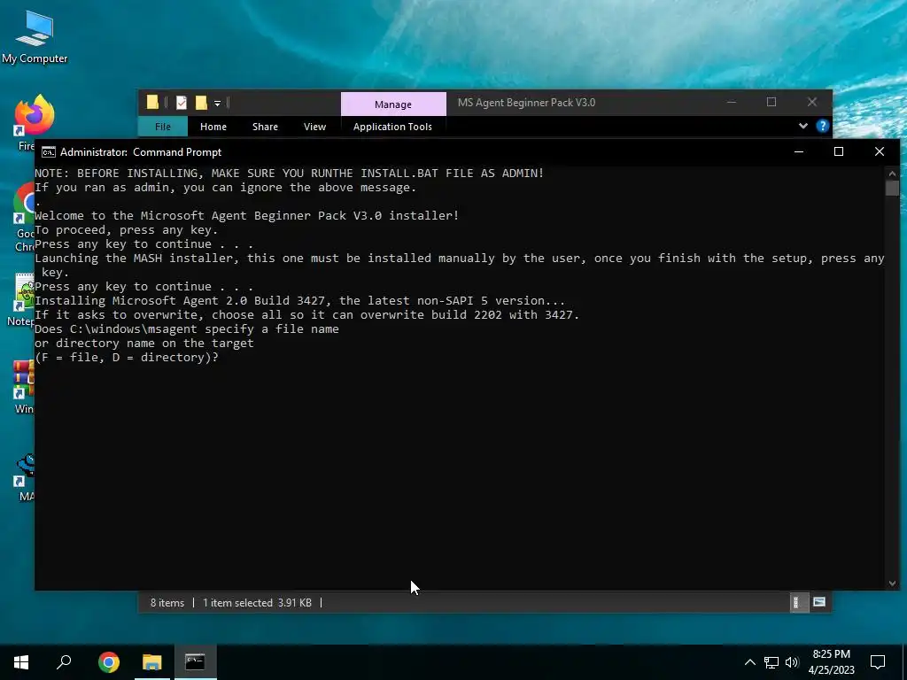Open the Firefox desktop shortcut
Viewport: 907px width, 680px height.
tap(33, 121)
